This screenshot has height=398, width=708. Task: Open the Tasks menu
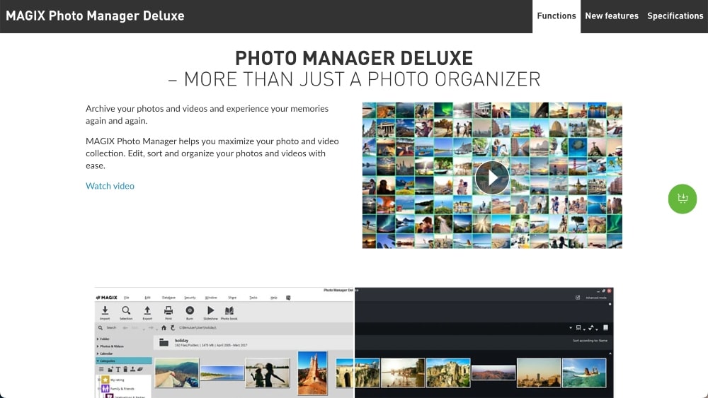[253, 298]
